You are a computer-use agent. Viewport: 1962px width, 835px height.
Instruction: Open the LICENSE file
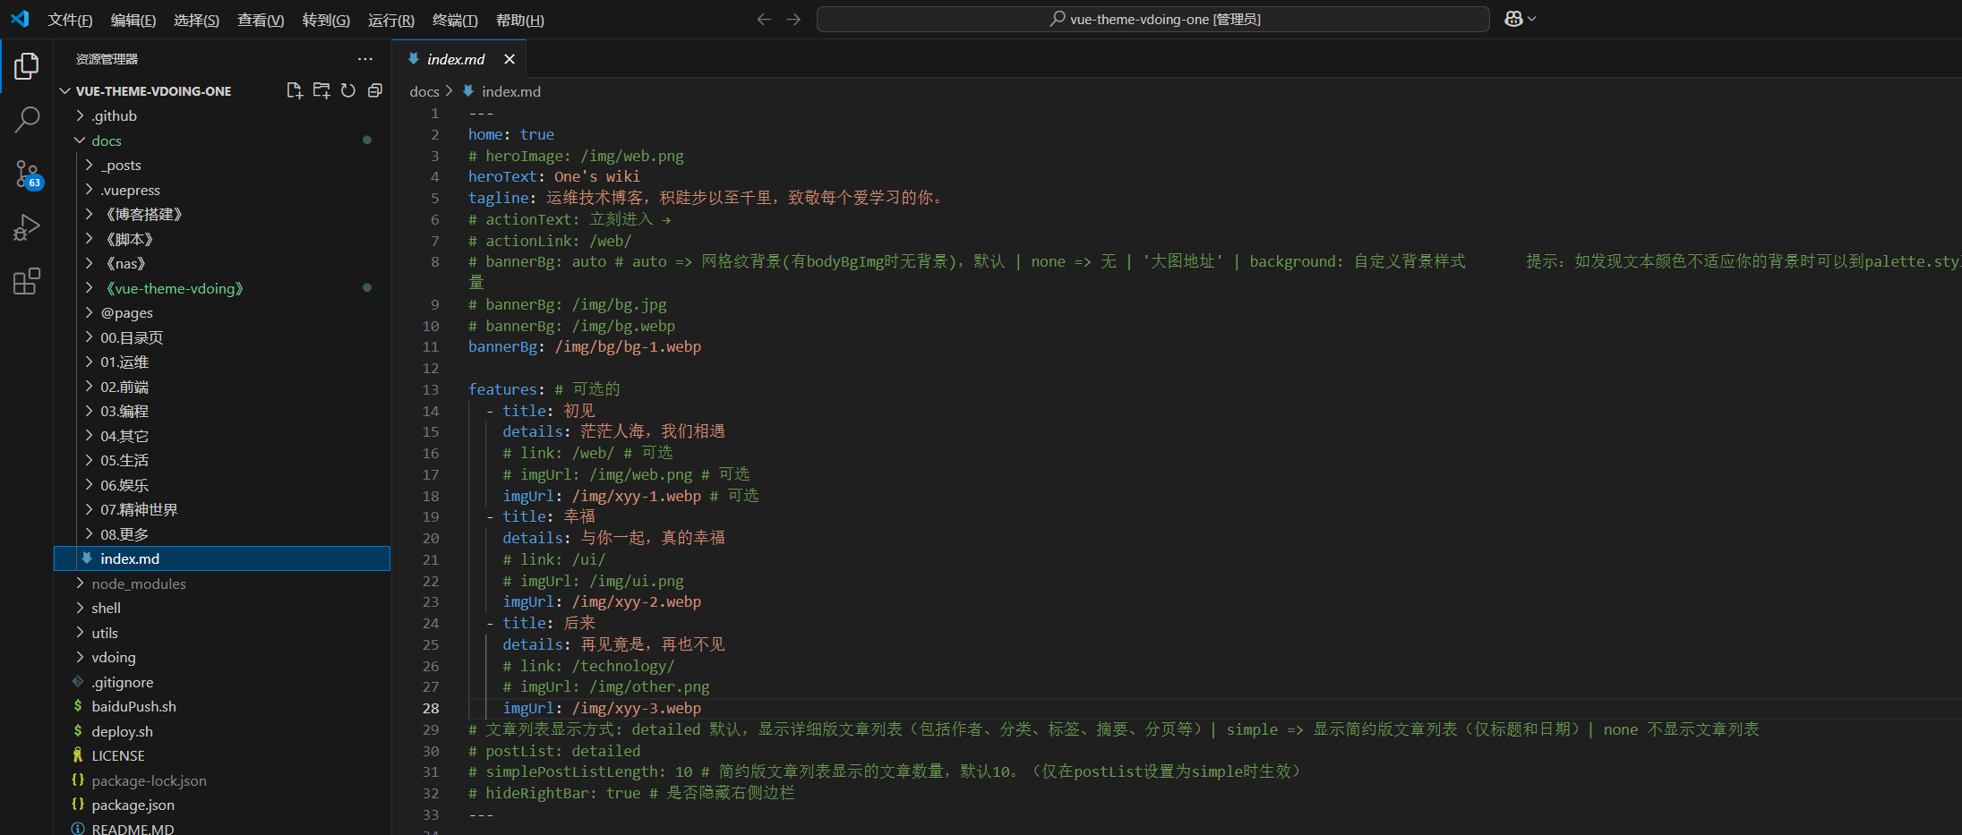(222, 756)
